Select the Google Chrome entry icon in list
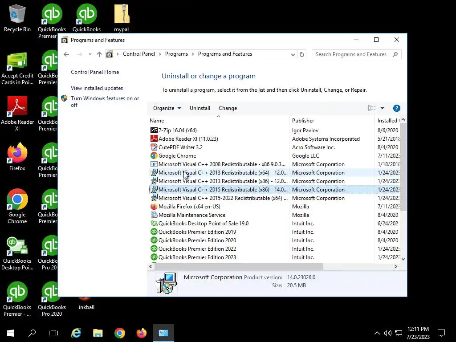The image size is (456, 342). point(154,155)
